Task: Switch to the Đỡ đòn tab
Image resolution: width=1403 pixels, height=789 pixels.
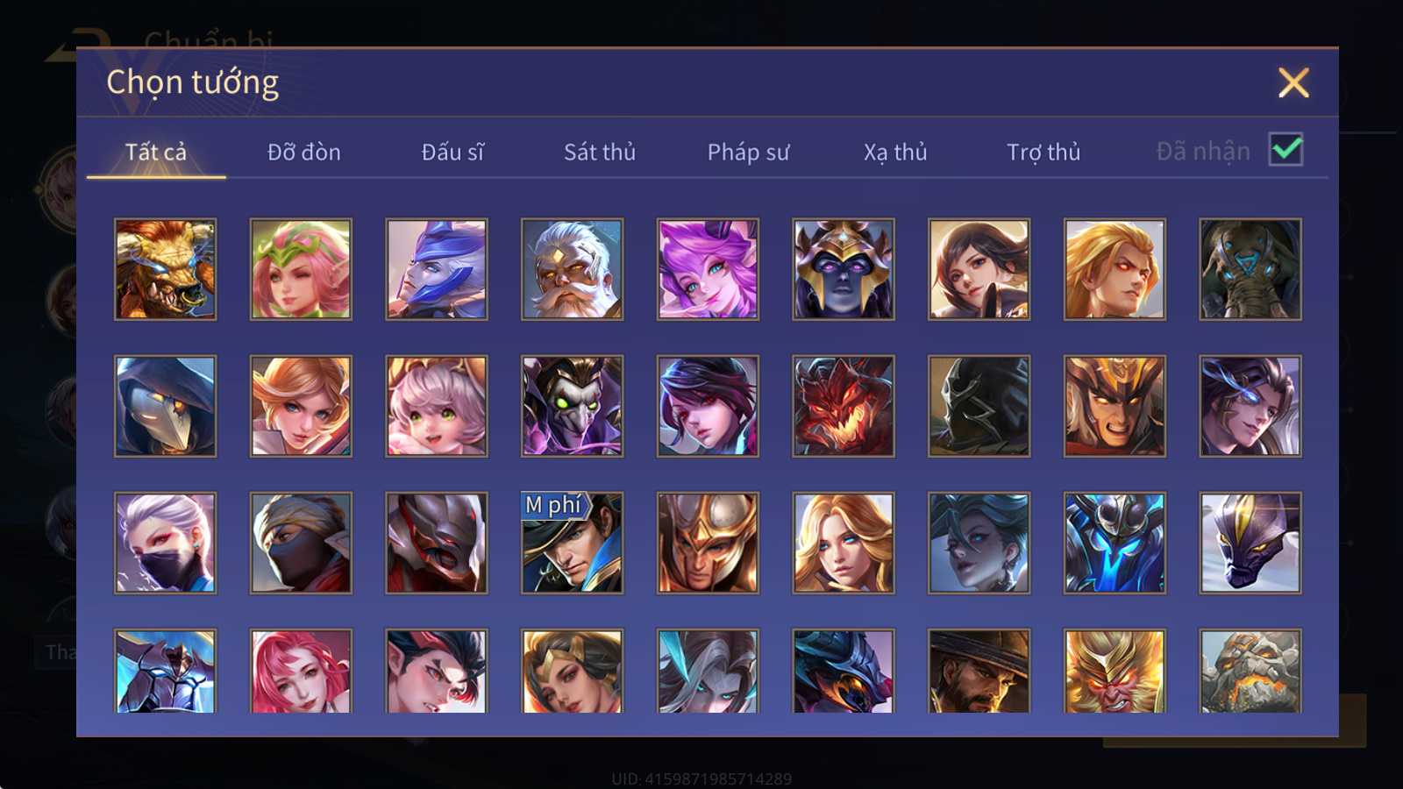Action: pyautogui.click(x=304, y=153)
